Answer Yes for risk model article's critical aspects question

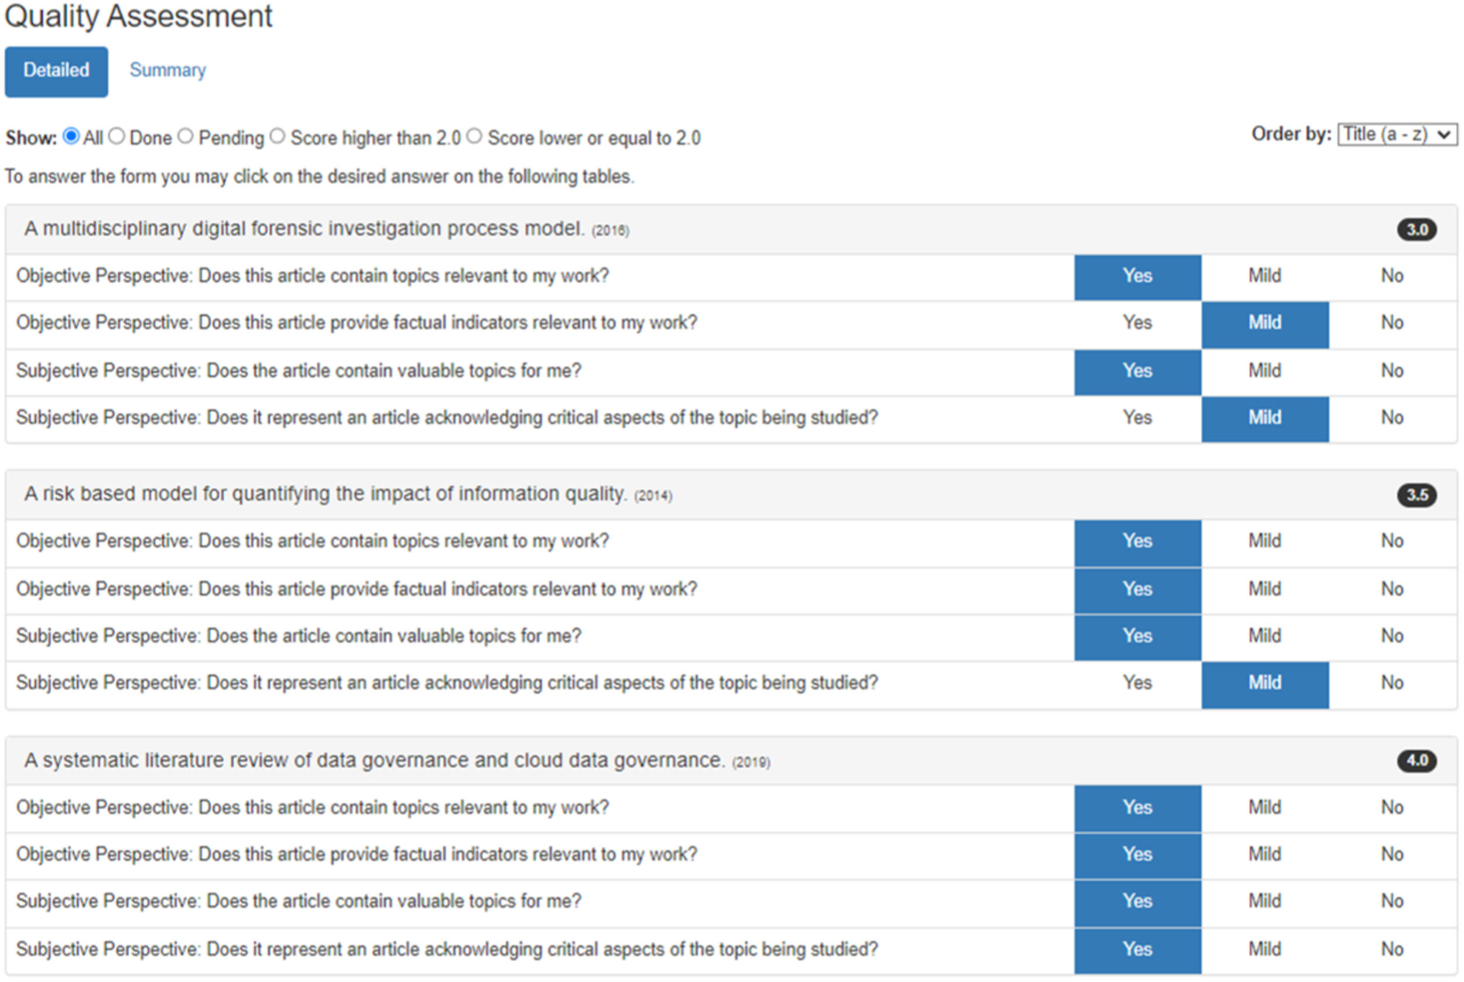coord(1137,683)
